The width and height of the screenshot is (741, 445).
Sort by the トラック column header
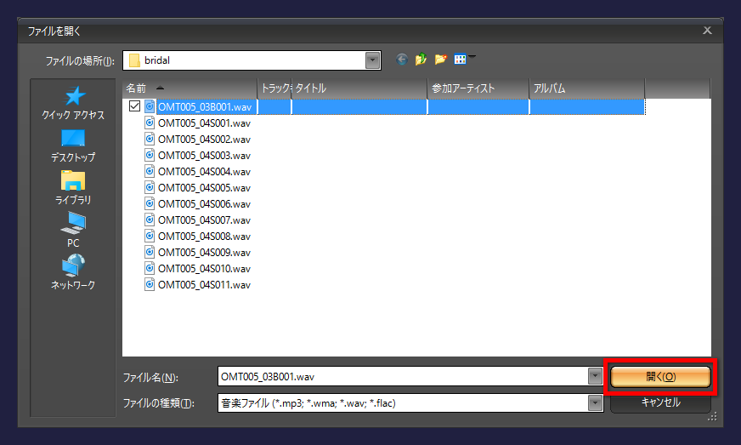pos(274,88)
